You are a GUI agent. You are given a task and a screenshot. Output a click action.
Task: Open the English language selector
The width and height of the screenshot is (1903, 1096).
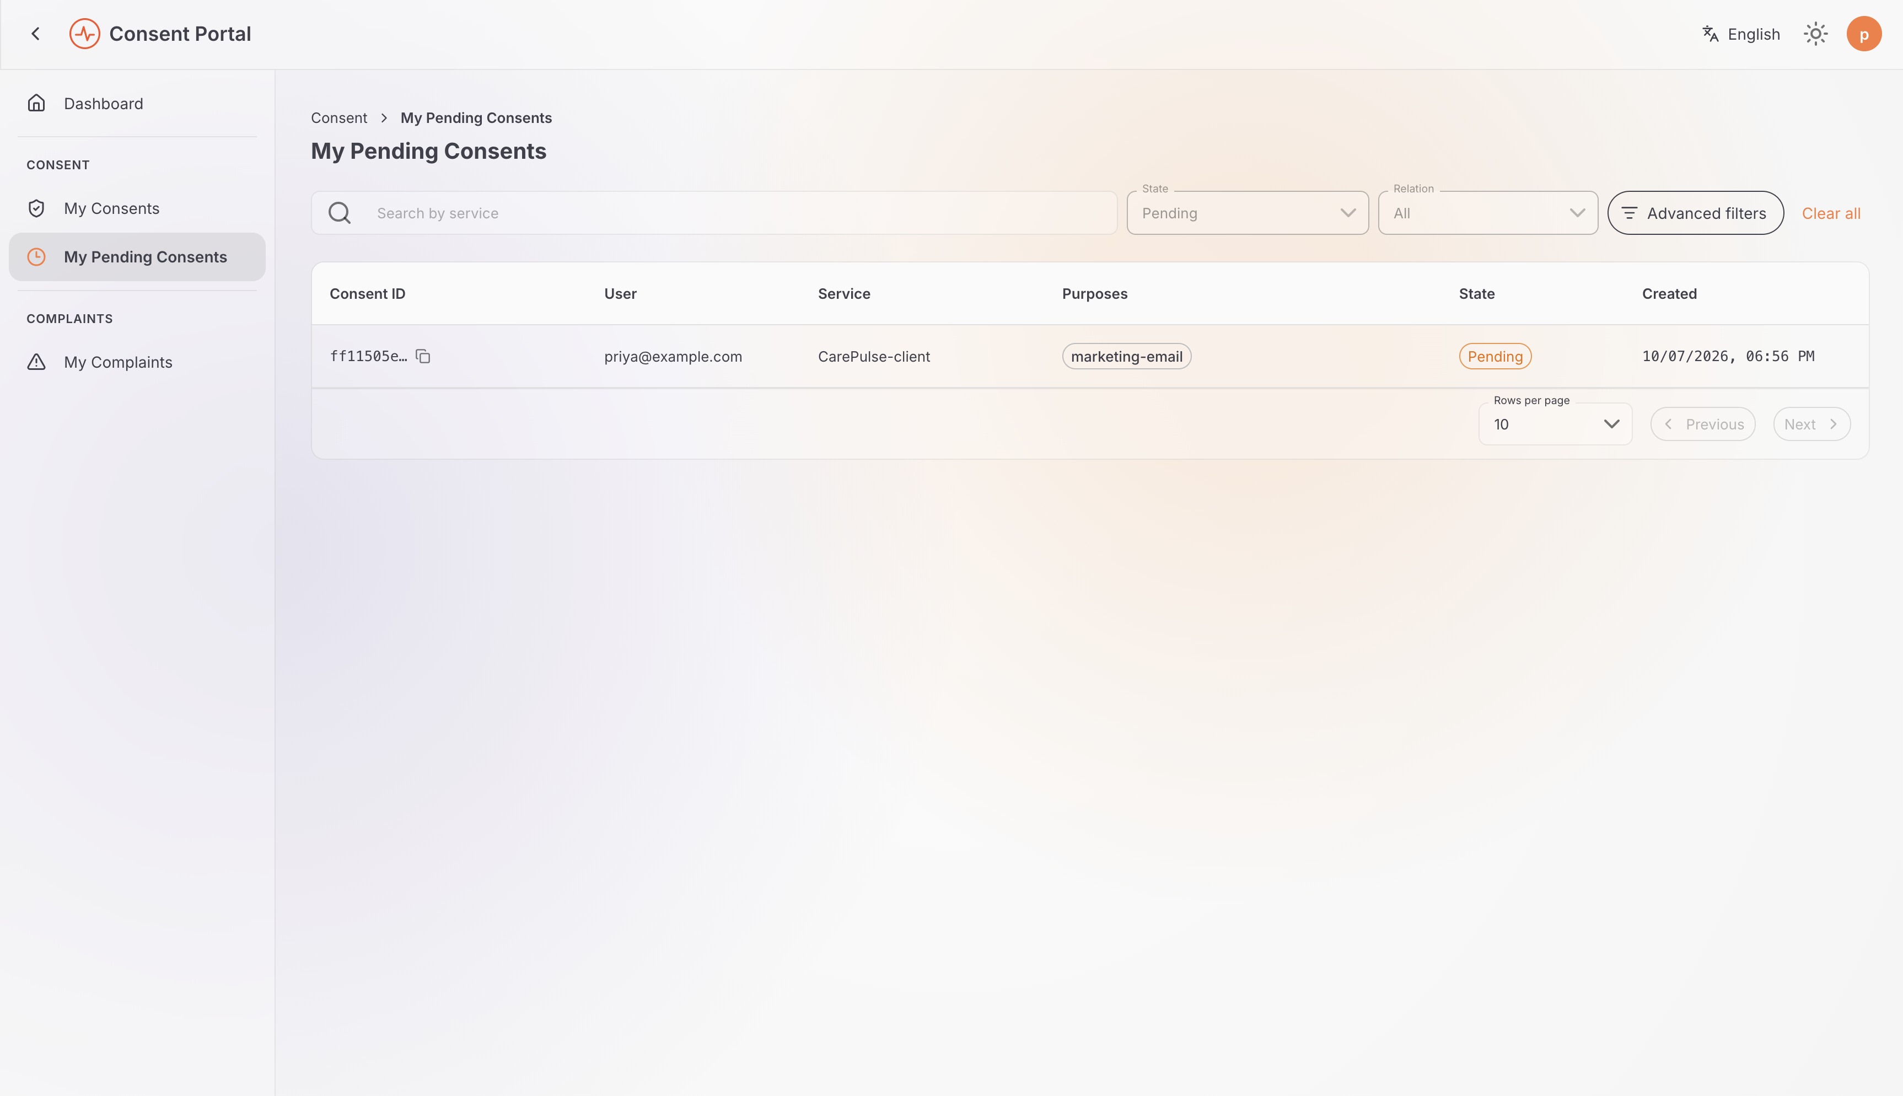[1740, 34]
